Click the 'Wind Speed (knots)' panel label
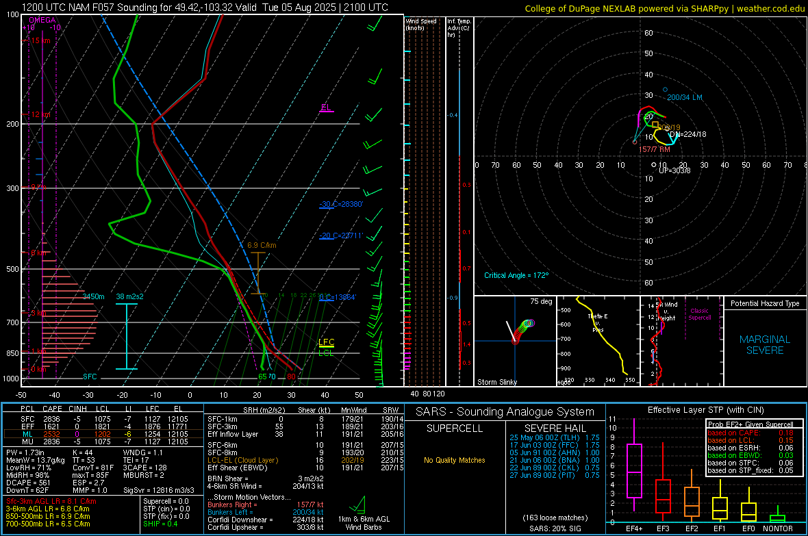This screenshot has width=808, height=536. click(420, 24)
